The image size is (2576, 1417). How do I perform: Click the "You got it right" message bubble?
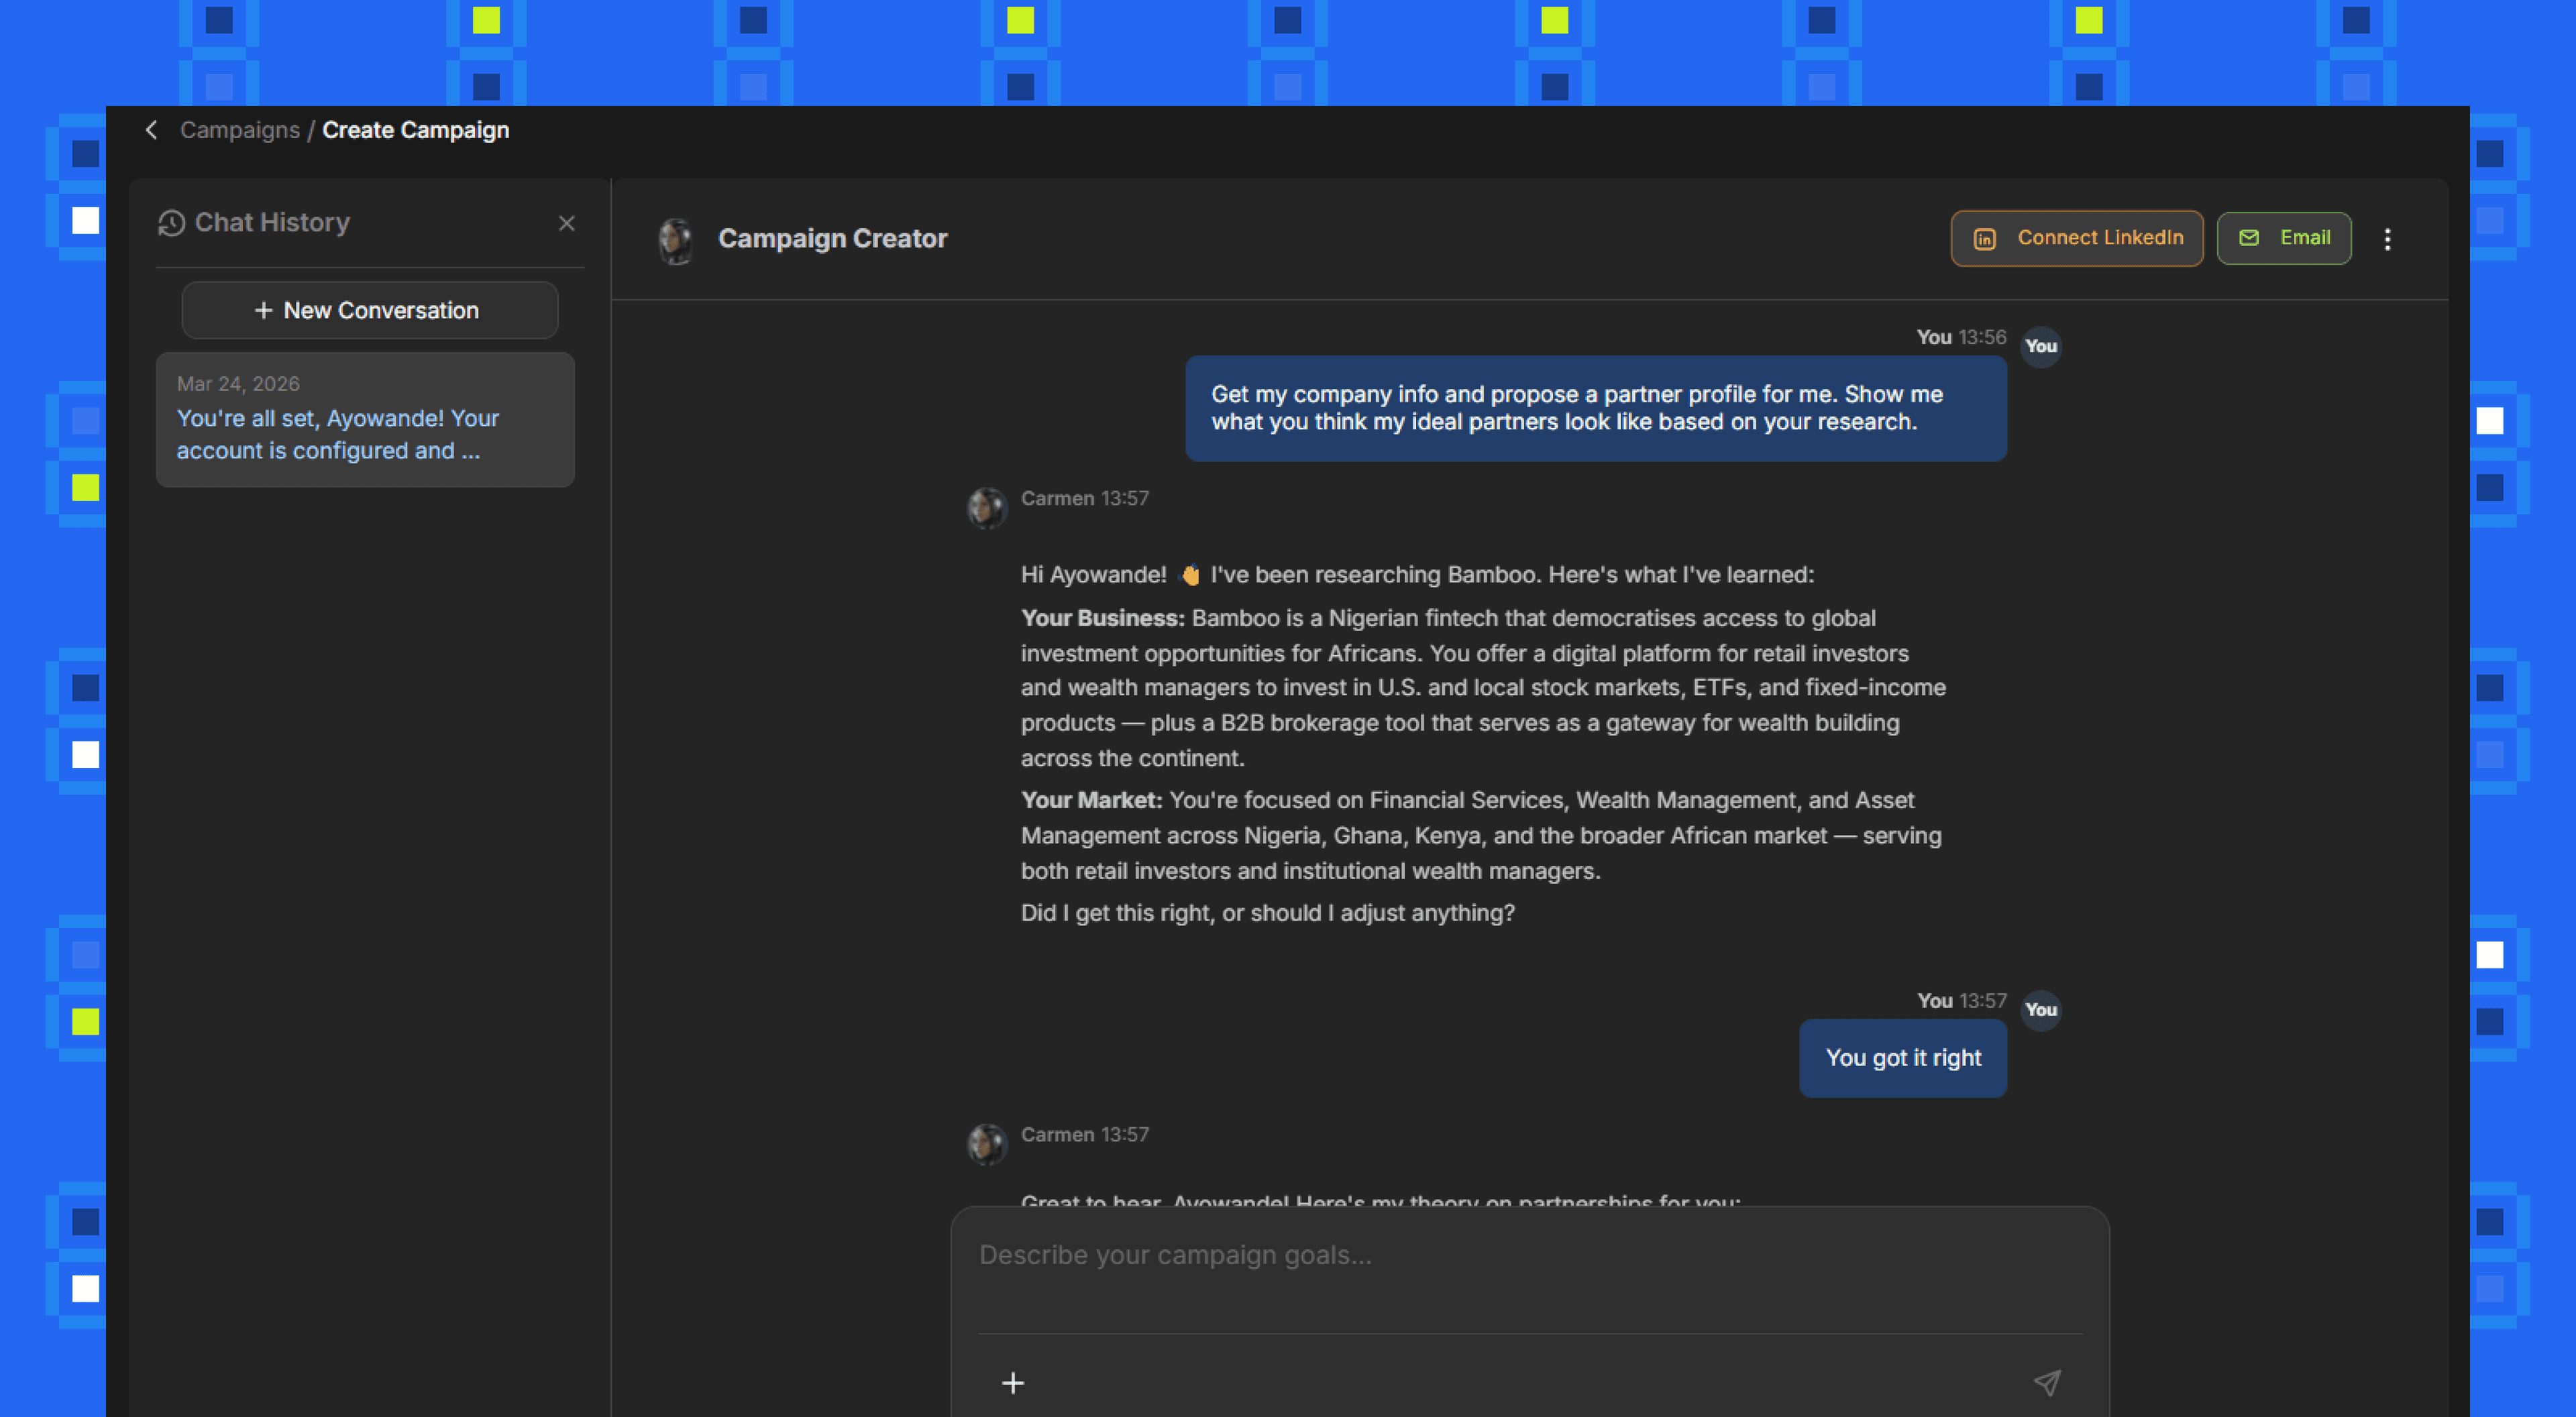point(1902,1058)
